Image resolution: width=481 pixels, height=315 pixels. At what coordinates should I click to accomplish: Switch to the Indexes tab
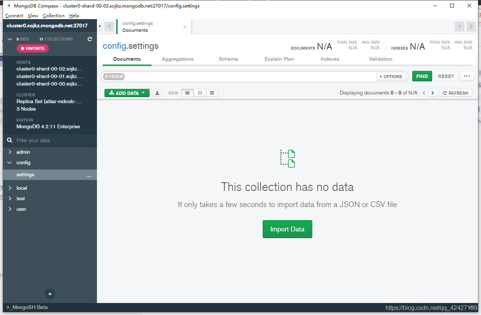330,59
